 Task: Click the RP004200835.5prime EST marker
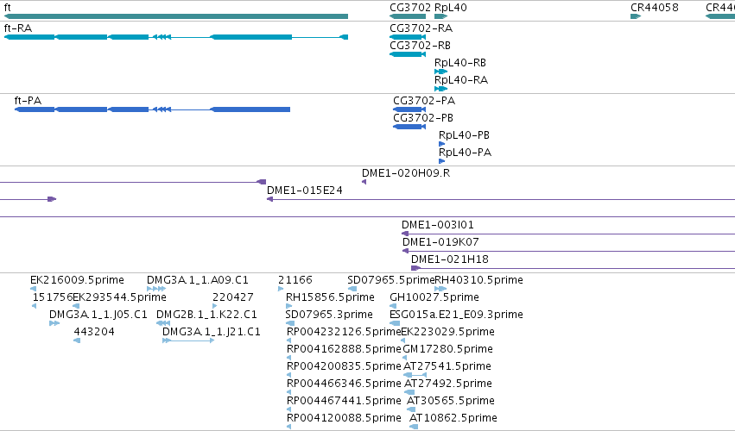point(288,375)
